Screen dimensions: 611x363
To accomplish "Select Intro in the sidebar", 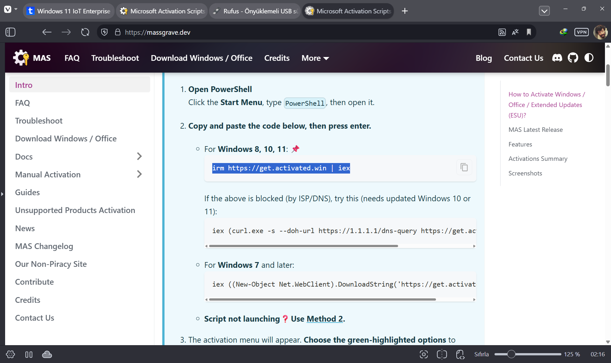I will (x=80, y=85).
